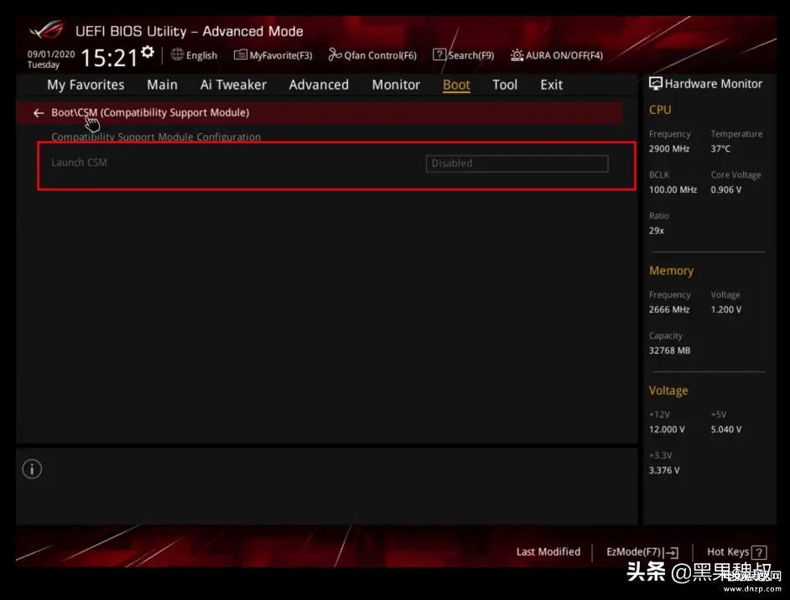
Task: Open the Launch CSM dropdown showing Disabled
Action: (517, 163)
